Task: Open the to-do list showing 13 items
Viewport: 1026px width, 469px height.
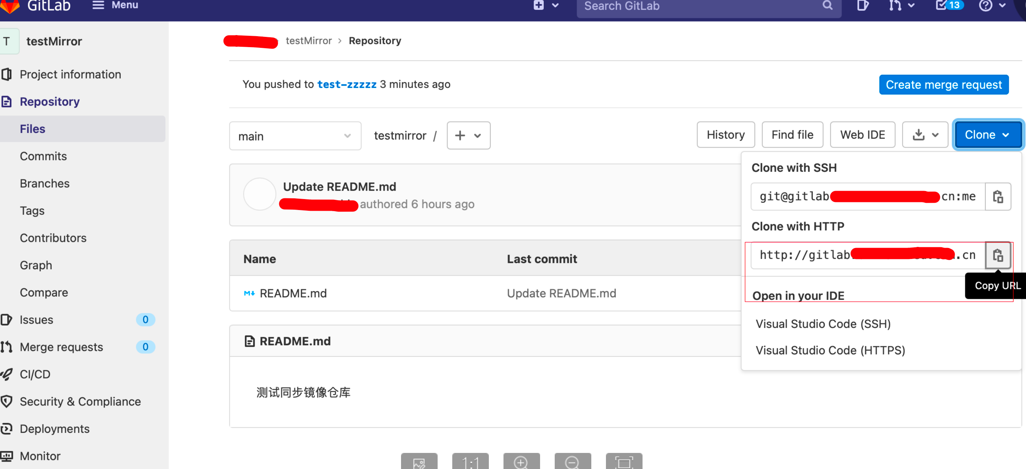Action: [948, 5]
